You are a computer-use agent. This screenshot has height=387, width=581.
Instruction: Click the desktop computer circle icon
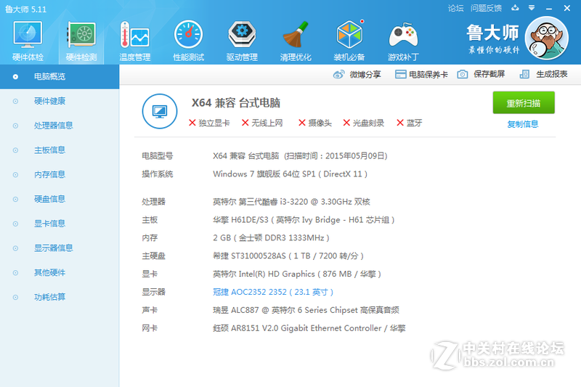click(160, 111)
